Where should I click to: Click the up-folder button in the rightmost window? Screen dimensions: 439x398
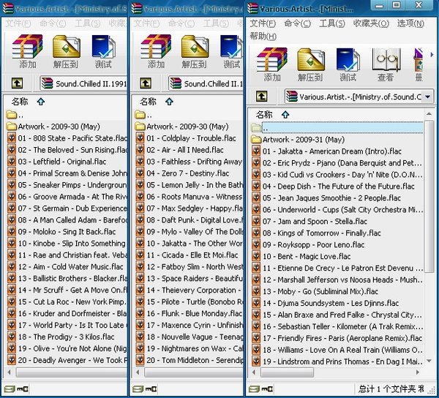coord(262,97)
